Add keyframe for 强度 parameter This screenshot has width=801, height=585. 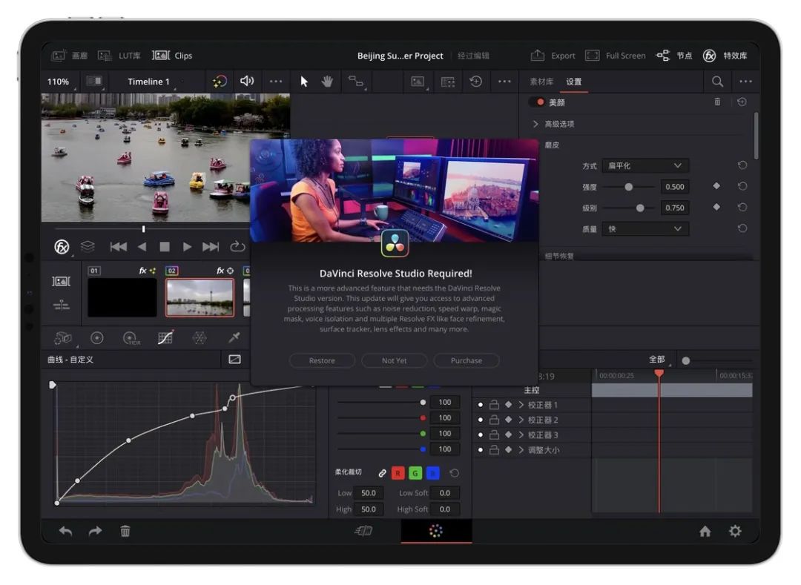point(716,186)
